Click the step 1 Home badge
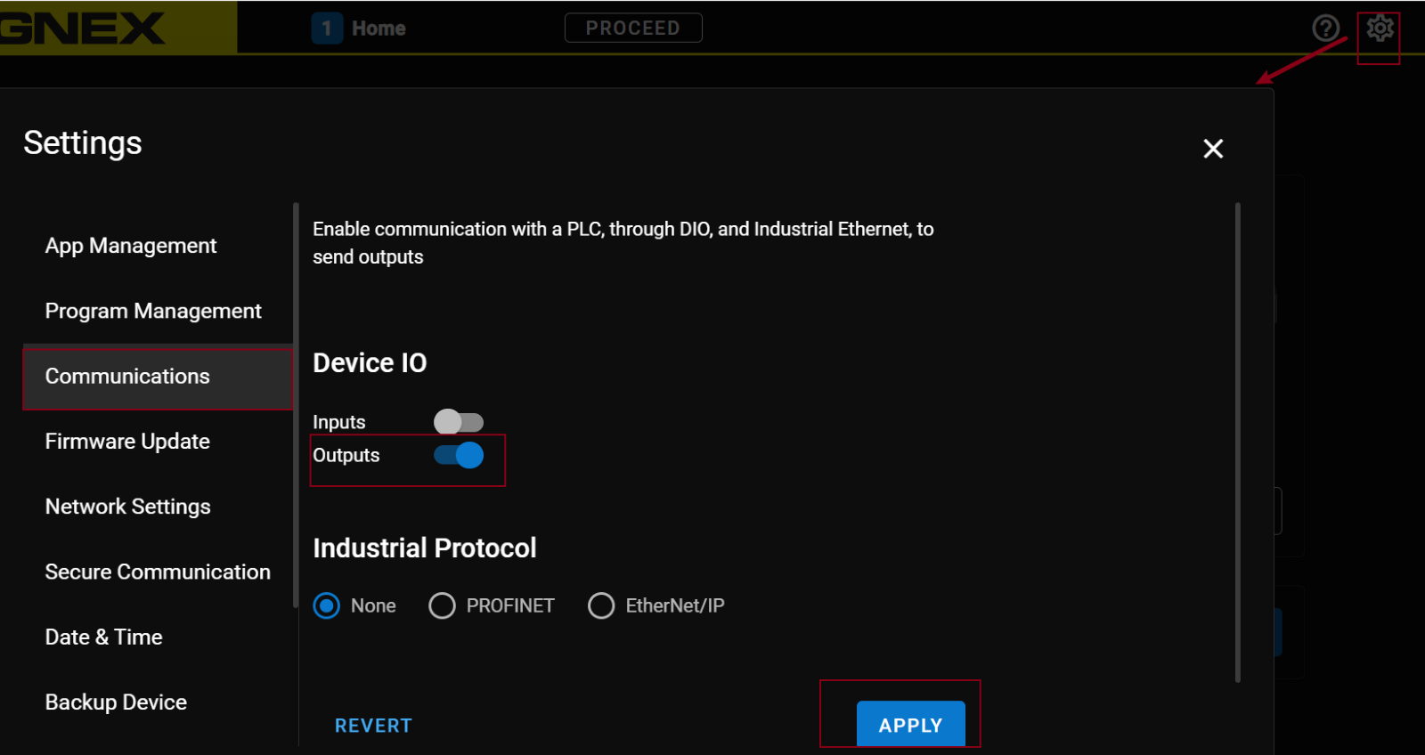1425x755 pixels. [327, 28]
